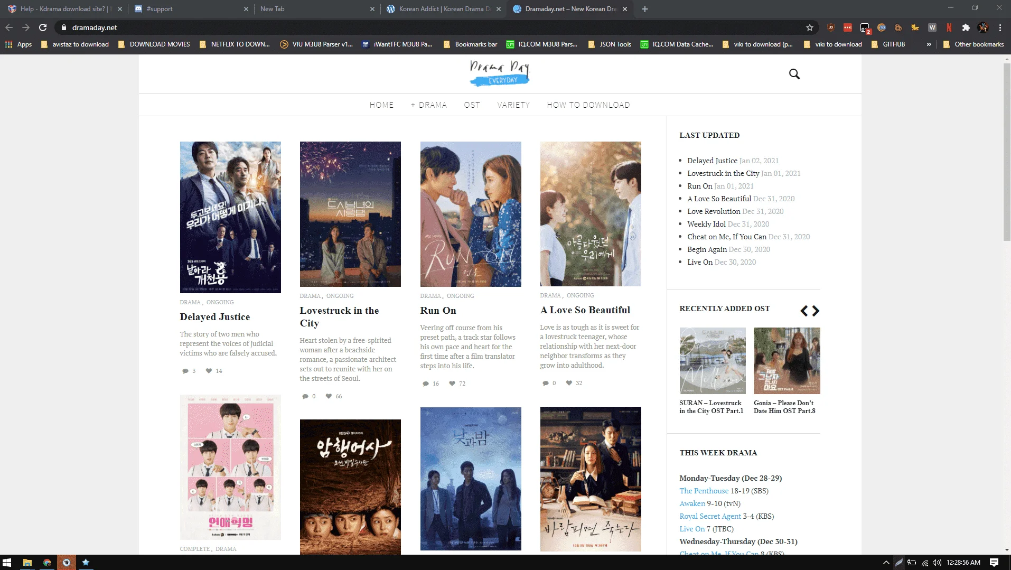
Task: Open the JSON Tools bookmark folder
Action: pyautogui.click(x=610, y=44)
